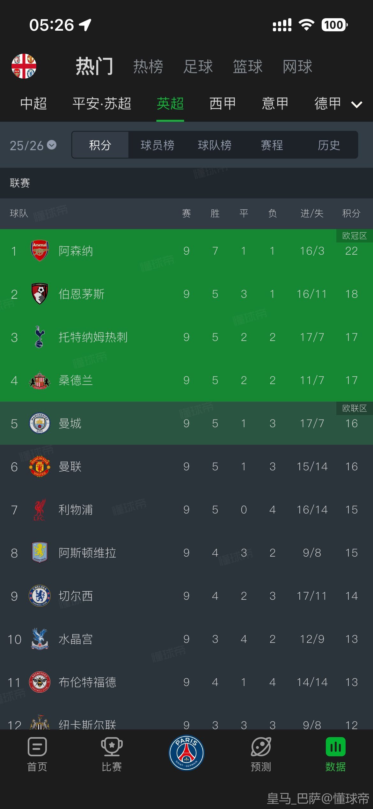
Task: Switch to the 历史 segment
Action: pyautogui.click(x=329, y=145)
